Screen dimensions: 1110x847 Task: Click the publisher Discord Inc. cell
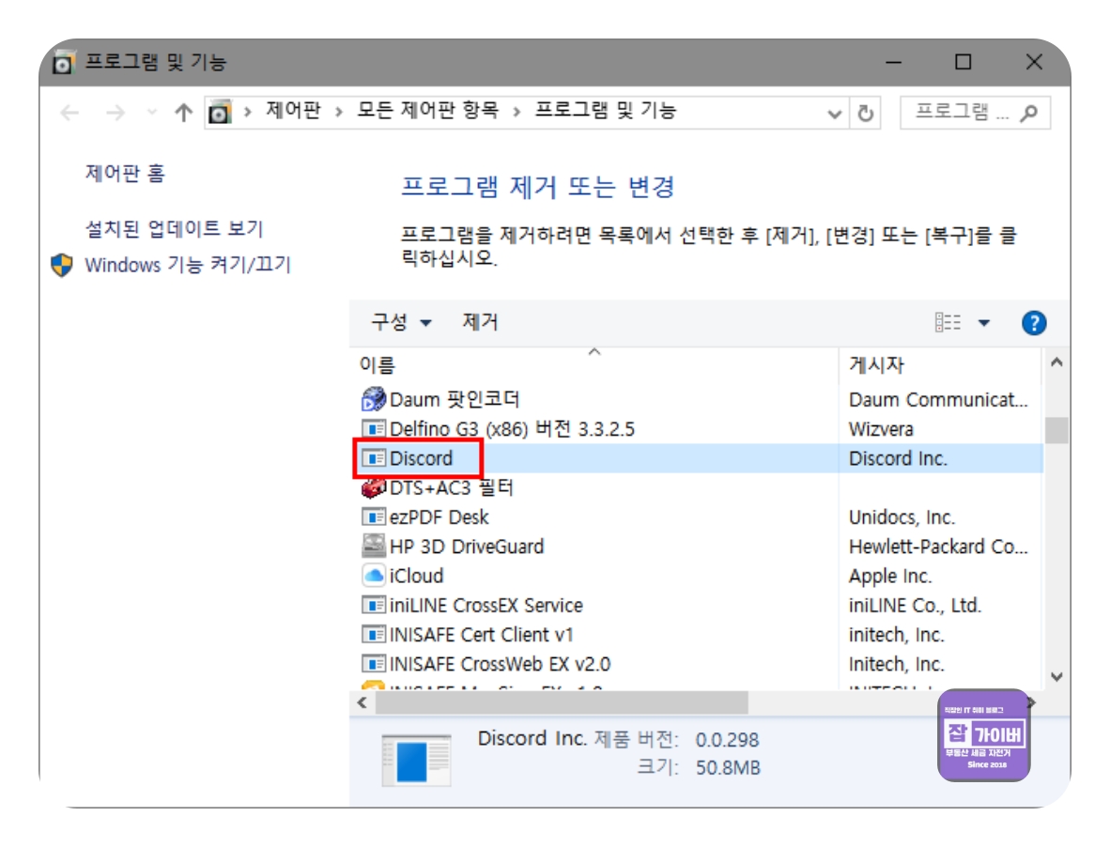click(898, 458)
